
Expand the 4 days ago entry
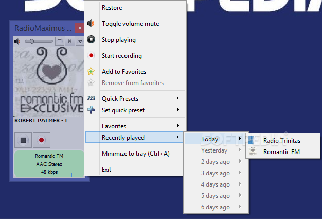click(216, 184)
